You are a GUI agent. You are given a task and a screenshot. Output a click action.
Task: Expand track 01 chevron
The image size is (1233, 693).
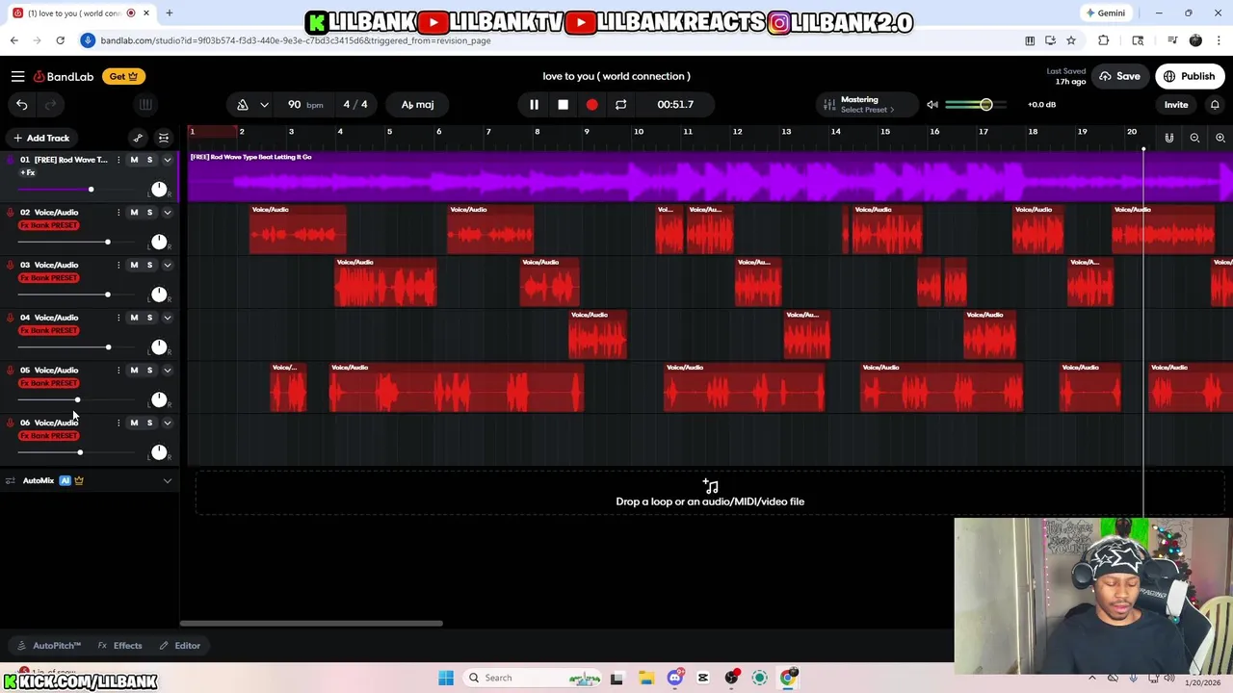click(x=167, y=160)
